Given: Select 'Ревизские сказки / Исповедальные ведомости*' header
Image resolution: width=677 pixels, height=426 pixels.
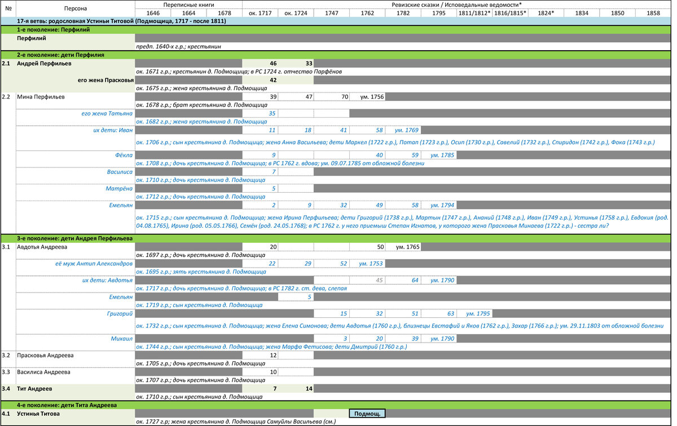Looking at the screenshot, I should tap(457, 5).
